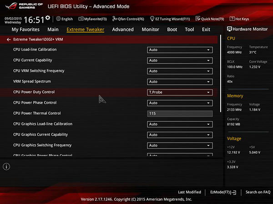
Task: Select the Extreme Tweaker tab
Action: point(86,29)
